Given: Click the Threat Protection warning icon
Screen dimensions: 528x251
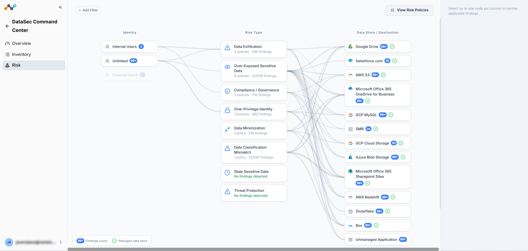Looking at the screenshot, I should [x=227, y=192].
